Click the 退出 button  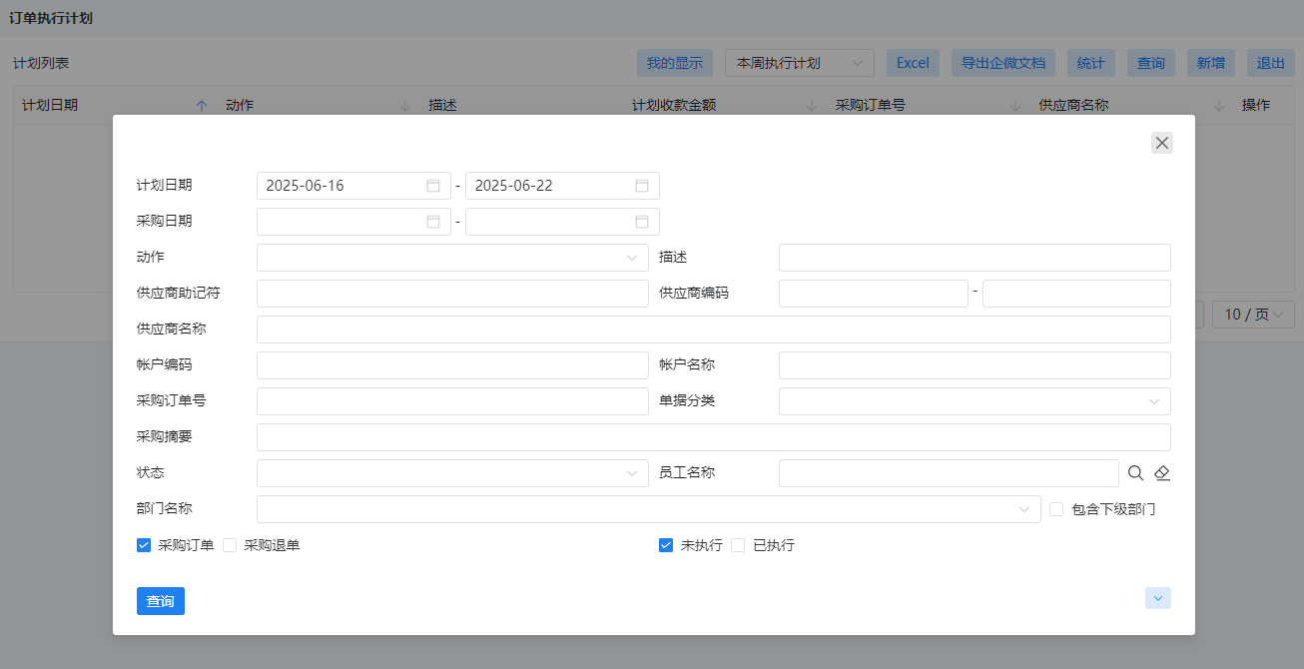(1271, 63)
